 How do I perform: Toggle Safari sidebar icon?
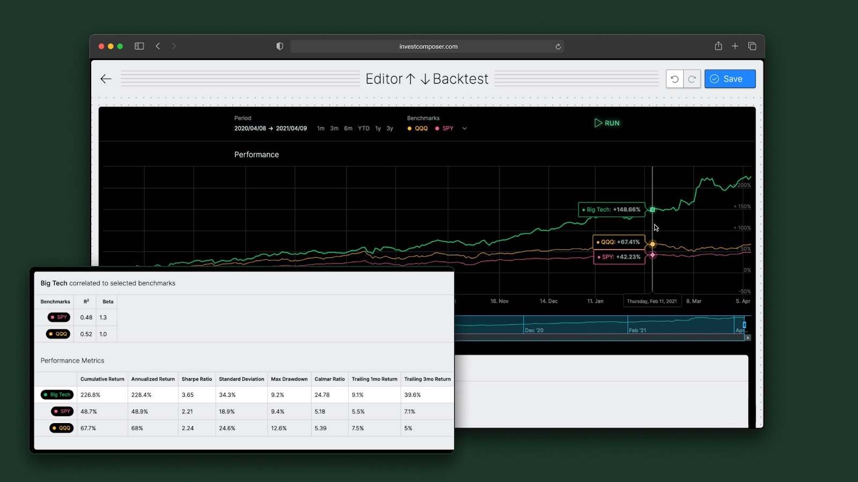[x=139, y=46]
